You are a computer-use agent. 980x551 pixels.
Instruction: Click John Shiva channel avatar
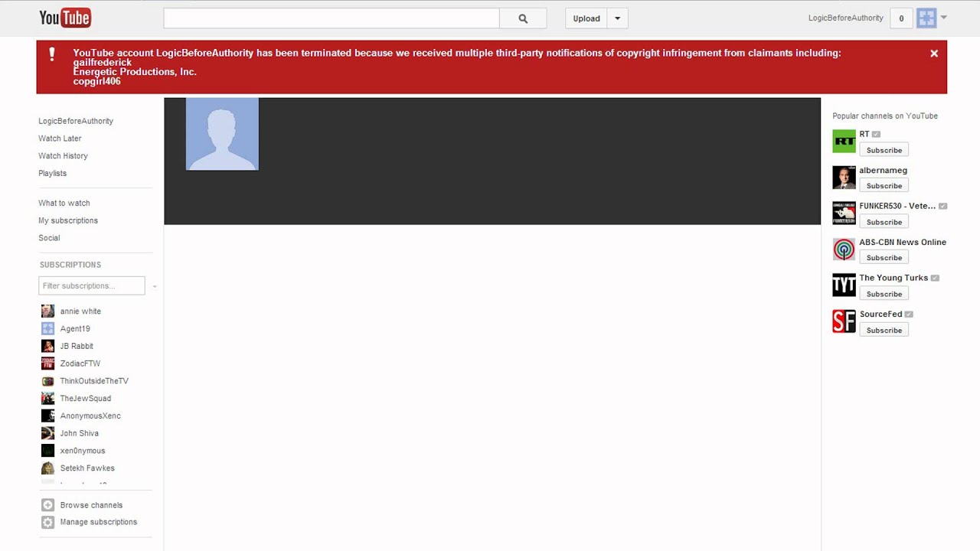click(47, 433)
